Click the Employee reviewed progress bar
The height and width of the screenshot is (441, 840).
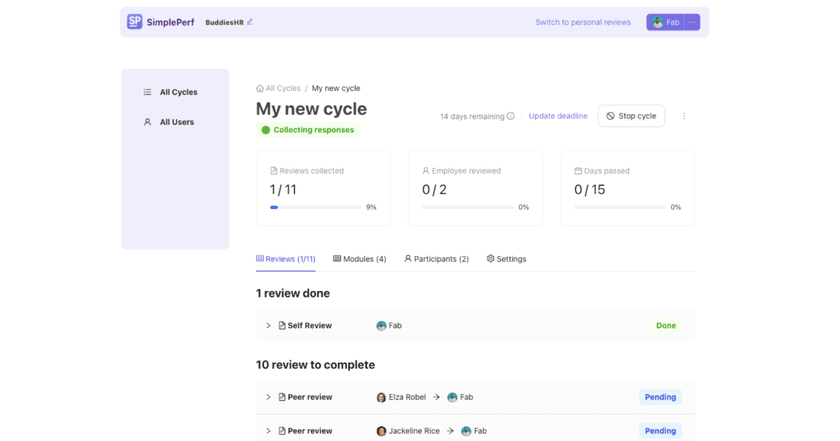[468, 207]
